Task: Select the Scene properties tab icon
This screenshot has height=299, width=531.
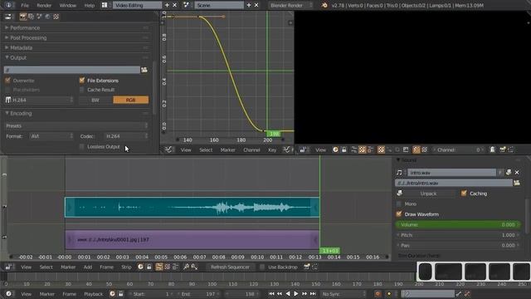Action: [x=39, y=17]
